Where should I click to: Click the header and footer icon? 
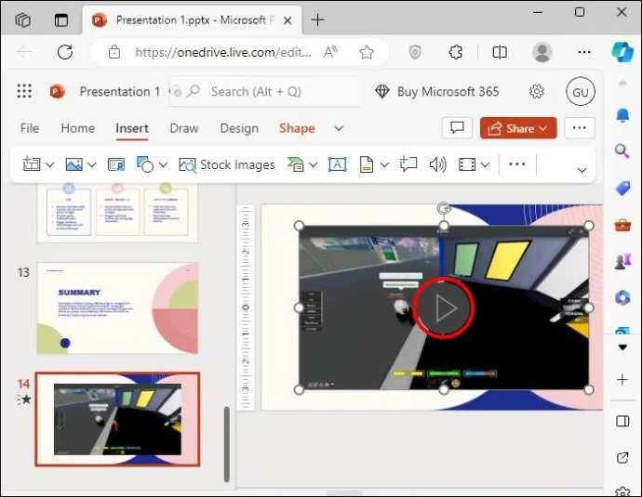(x=367, y=164)
